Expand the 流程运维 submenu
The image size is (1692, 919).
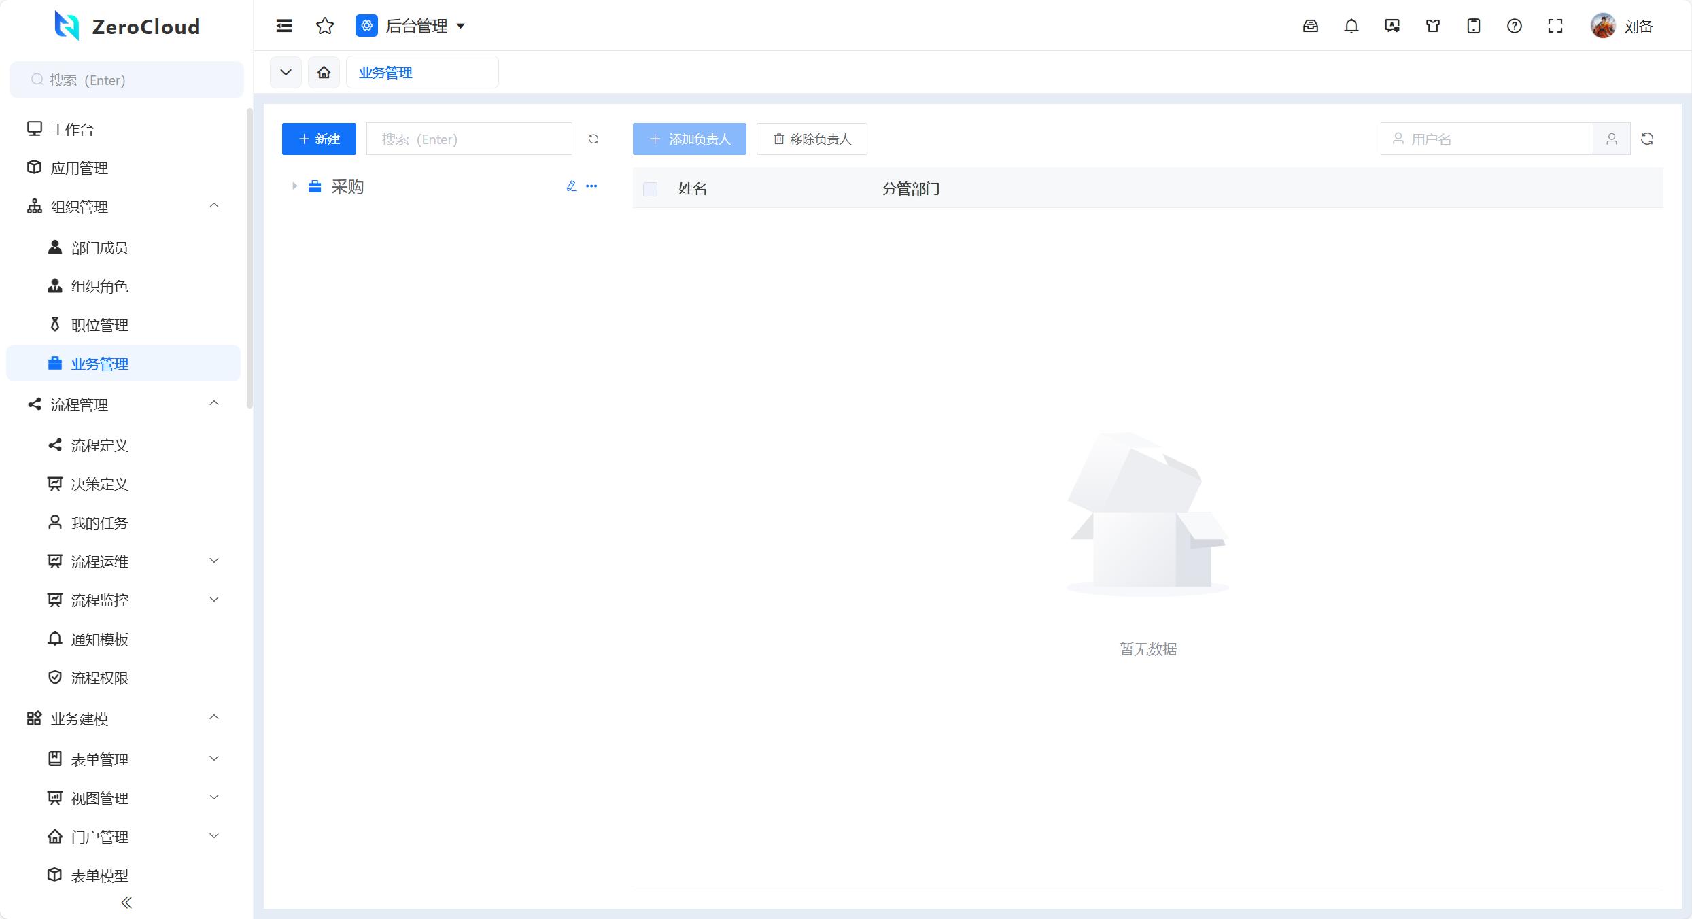click(x=213, y=561)
